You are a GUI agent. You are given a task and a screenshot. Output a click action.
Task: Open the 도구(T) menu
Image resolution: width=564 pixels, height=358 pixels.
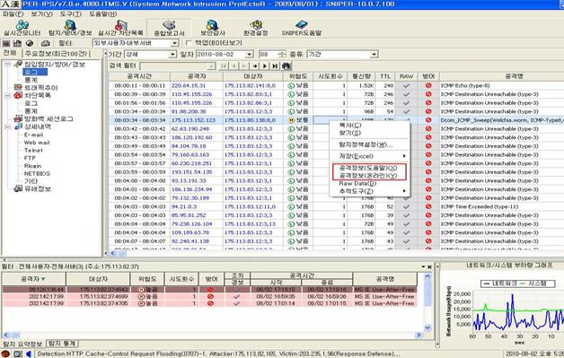coord(70,14)
